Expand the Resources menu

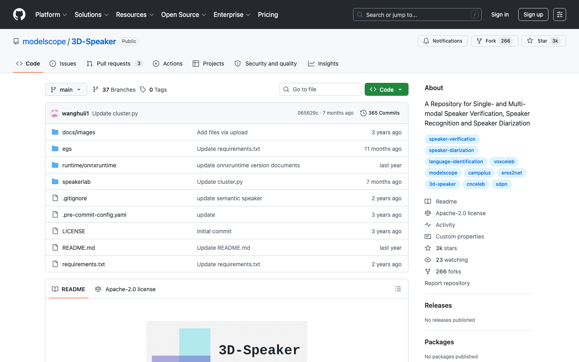coord(135,14)
